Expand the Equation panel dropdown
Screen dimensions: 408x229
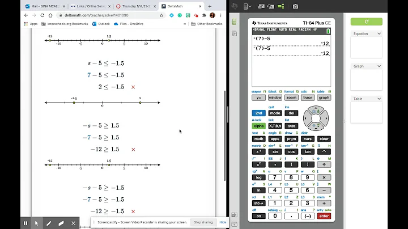tap(379, 33)
